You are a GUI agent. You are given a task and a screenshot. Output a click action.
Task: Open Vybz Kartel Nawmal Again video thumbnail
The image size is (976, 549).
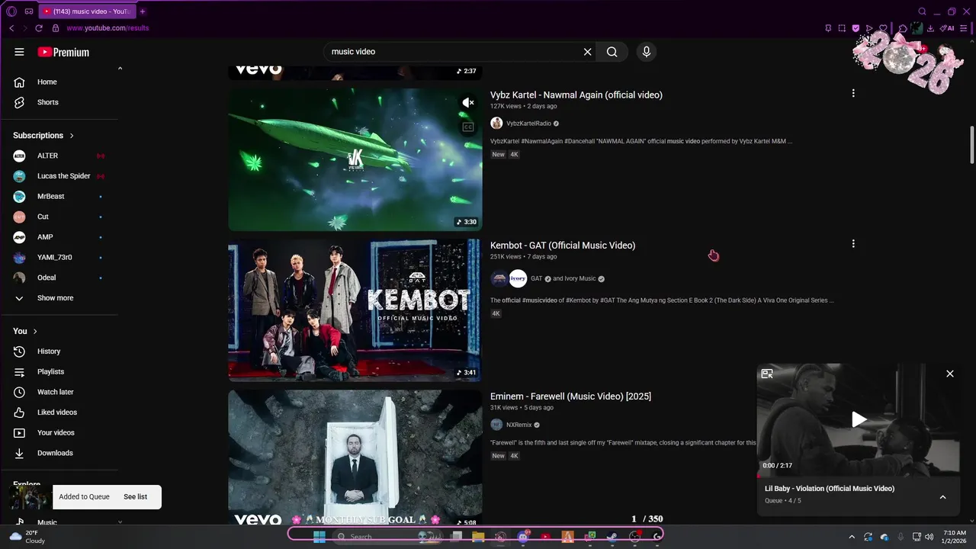(355, 159)
